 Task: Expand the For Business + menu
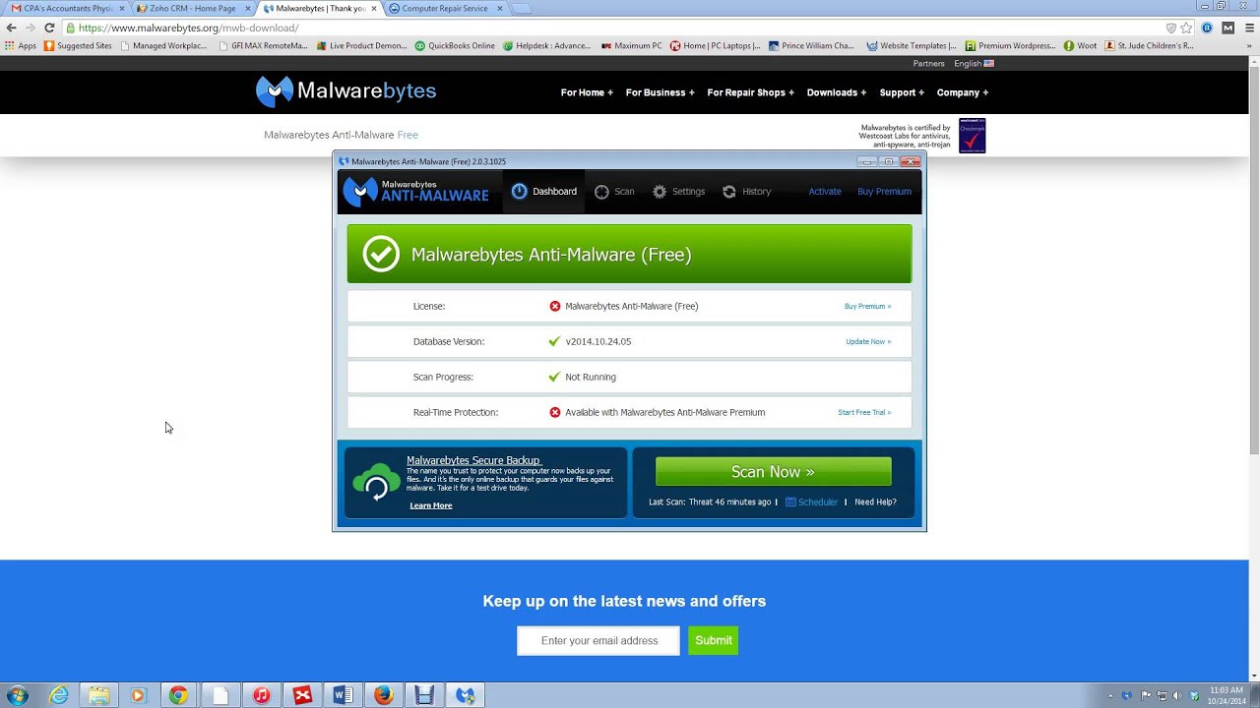point(660,92)
